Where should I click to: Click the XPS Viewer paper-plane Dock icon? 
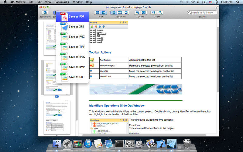pyautogui.click(x=172, y=143)
